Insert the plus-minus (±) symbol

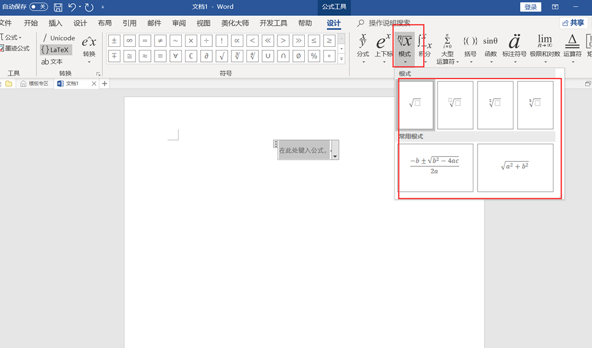coord(114,40)
